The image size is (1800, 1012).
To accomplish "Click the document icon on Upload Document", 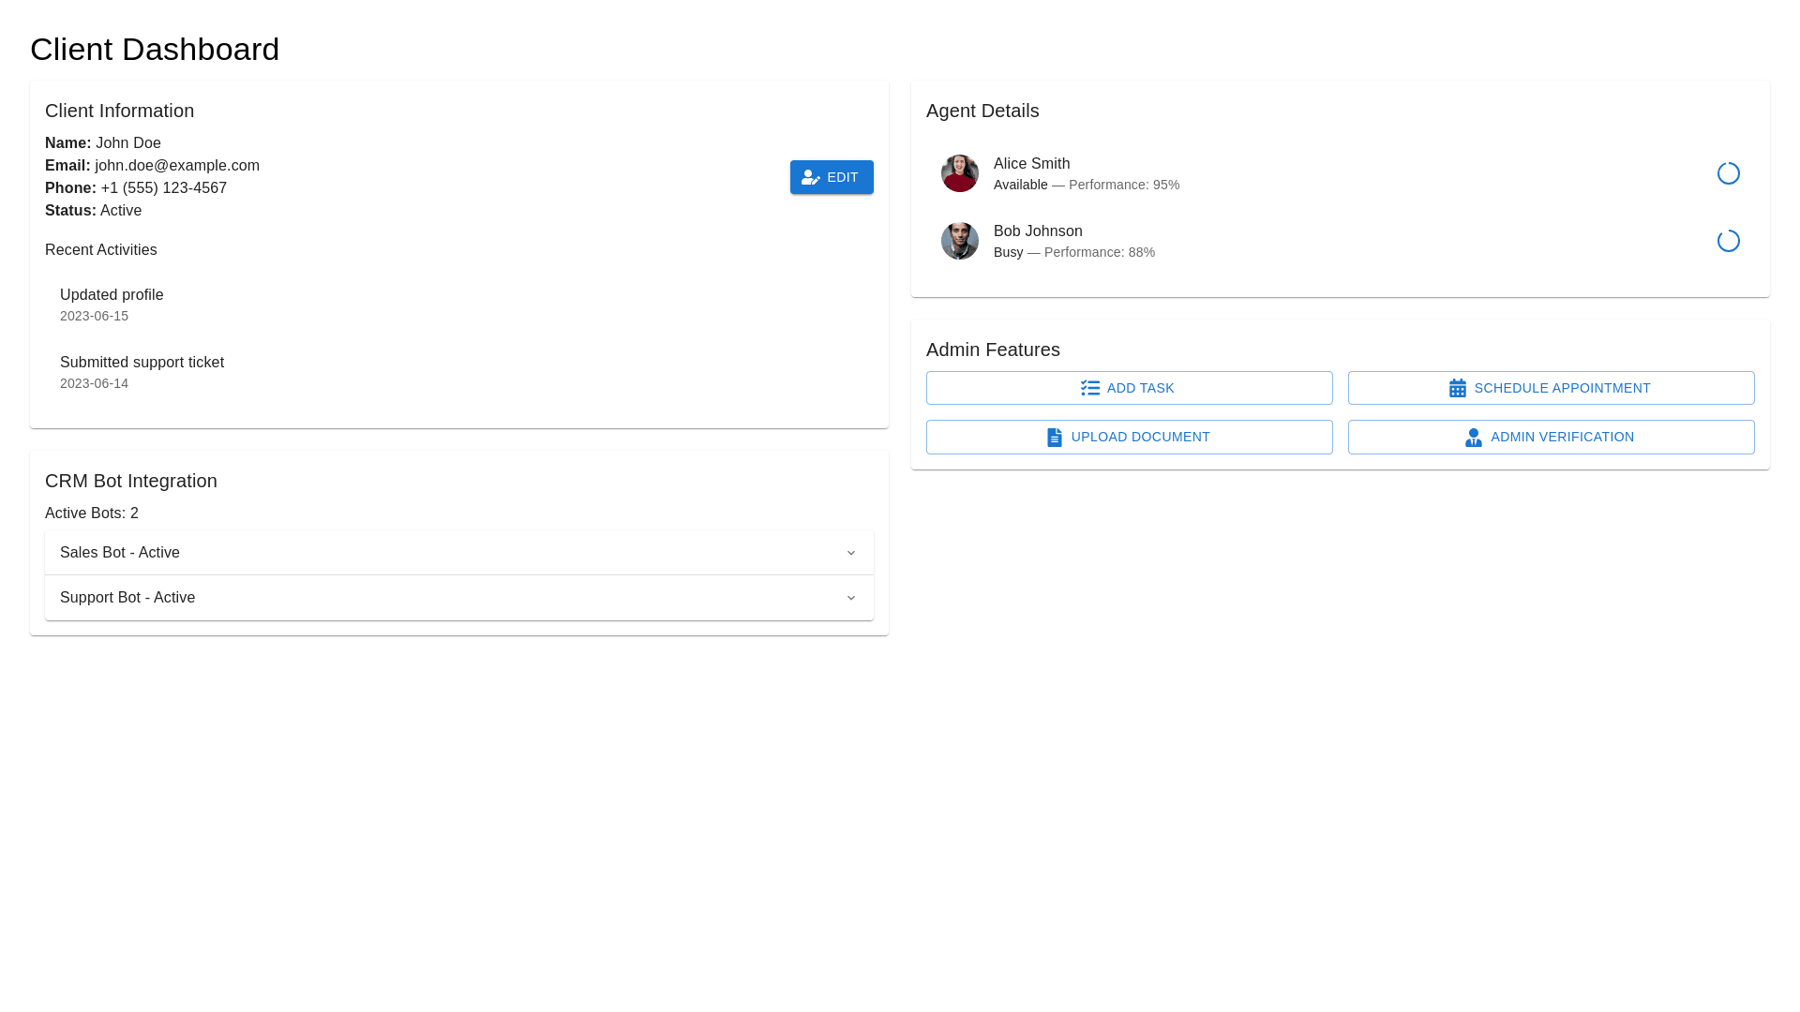I will (1054, 438).
